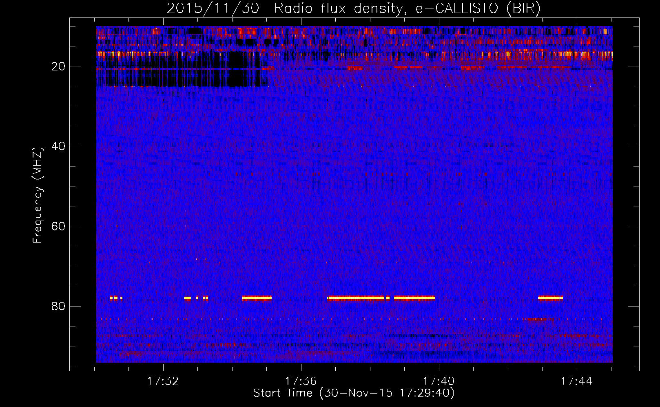Click the "Frequency (MHZ)" axis label
The image size is (660, 407).
(38, 195)
